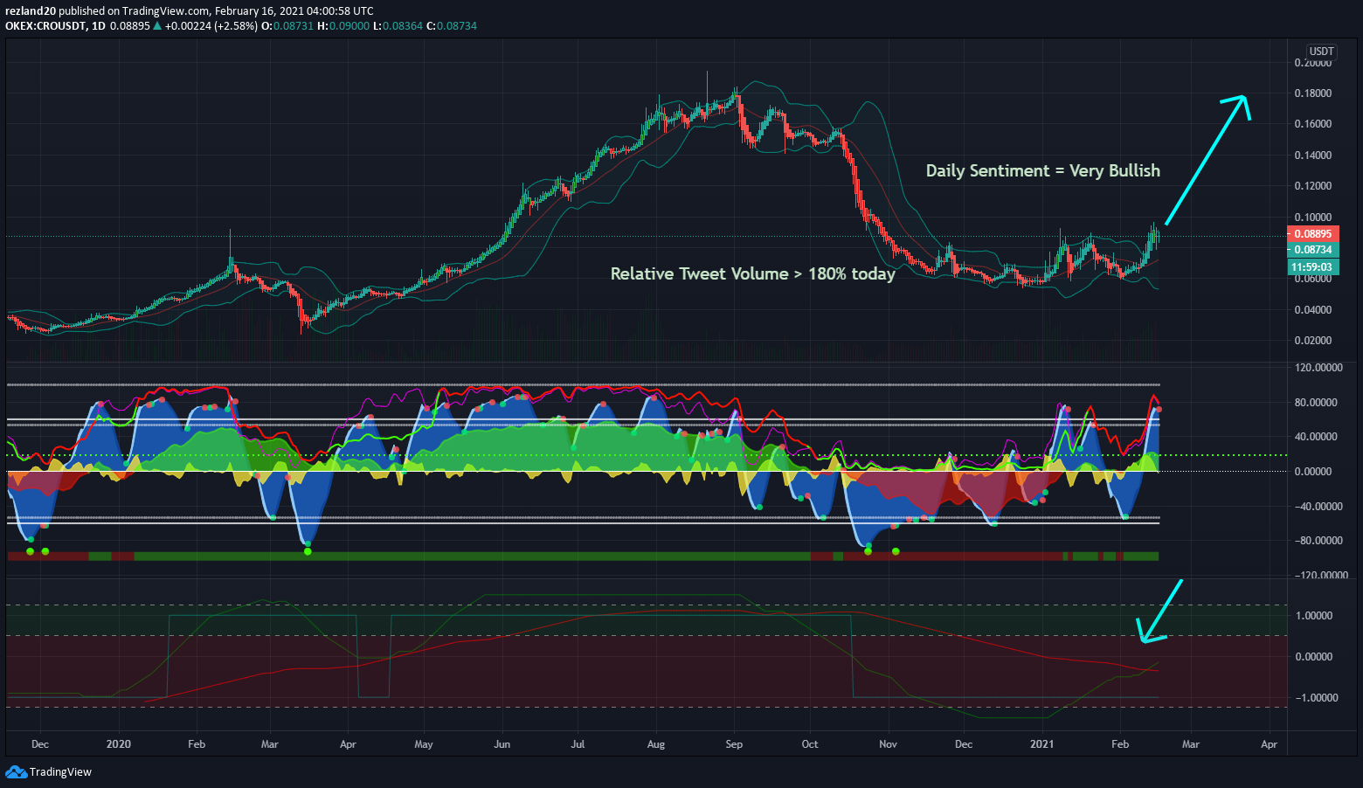Select the +0.00224 (+2.58%) change value
The height and width of the screenshot is (788, 1363).
coord(211,26)
